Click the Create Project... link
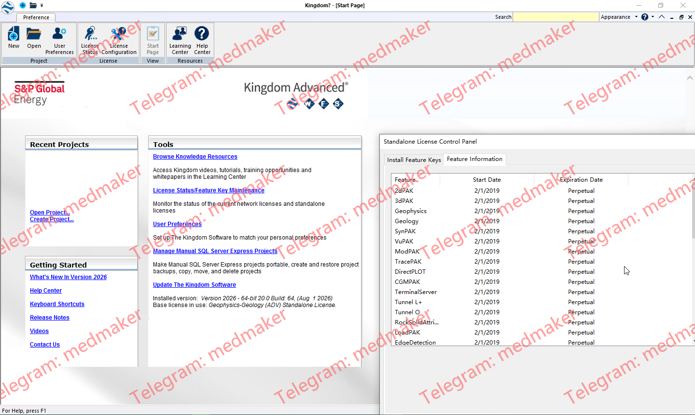 click(x=52, y=219)
